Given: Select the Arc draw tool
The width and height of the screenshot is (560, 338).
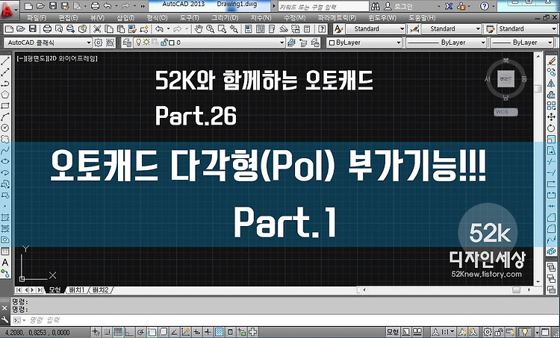Looking at the screenshot, I should (5, 116).
